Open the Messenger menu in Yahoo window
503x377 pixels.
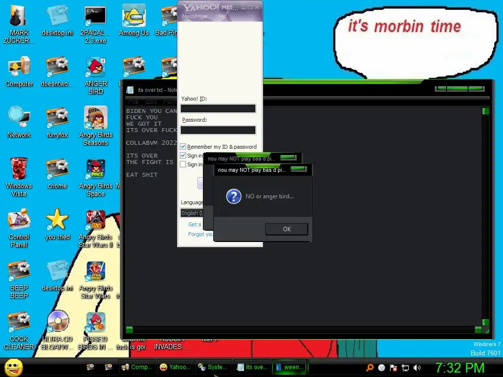[x=195, y=16]
